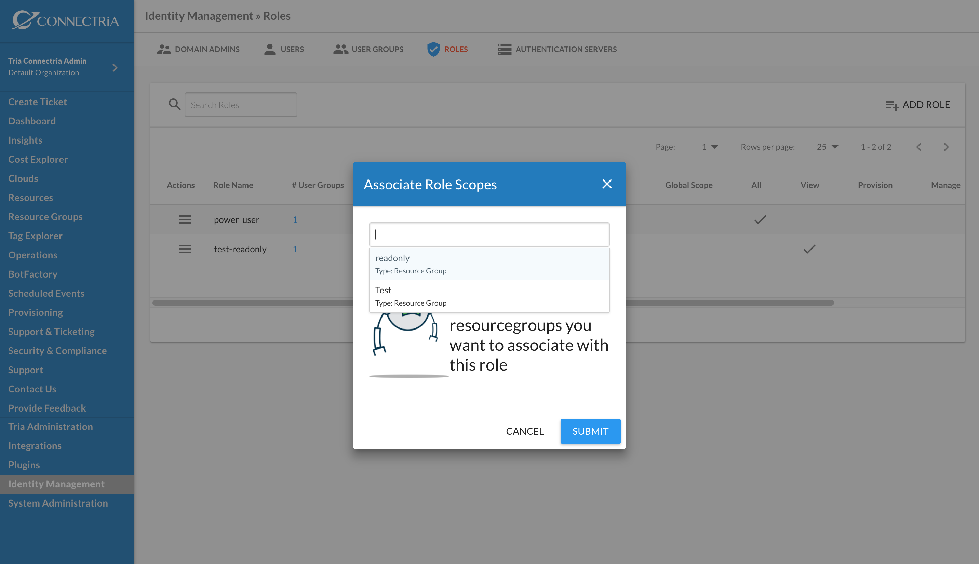Switch to the Users tab
Image resolution: width=979 pixels, height=564 pixels.
[x=284, y=49]
